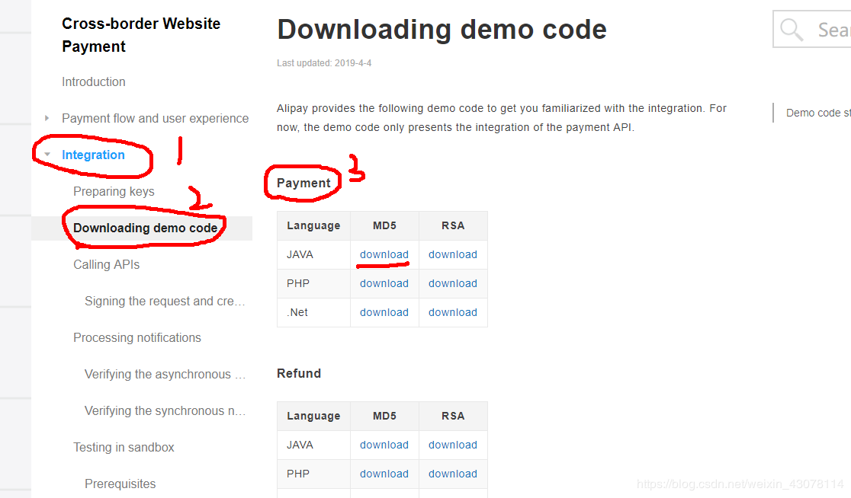The width and height of the screenshot is (851, 498).
Task: Click the Payment section heading
Action: 304,184
